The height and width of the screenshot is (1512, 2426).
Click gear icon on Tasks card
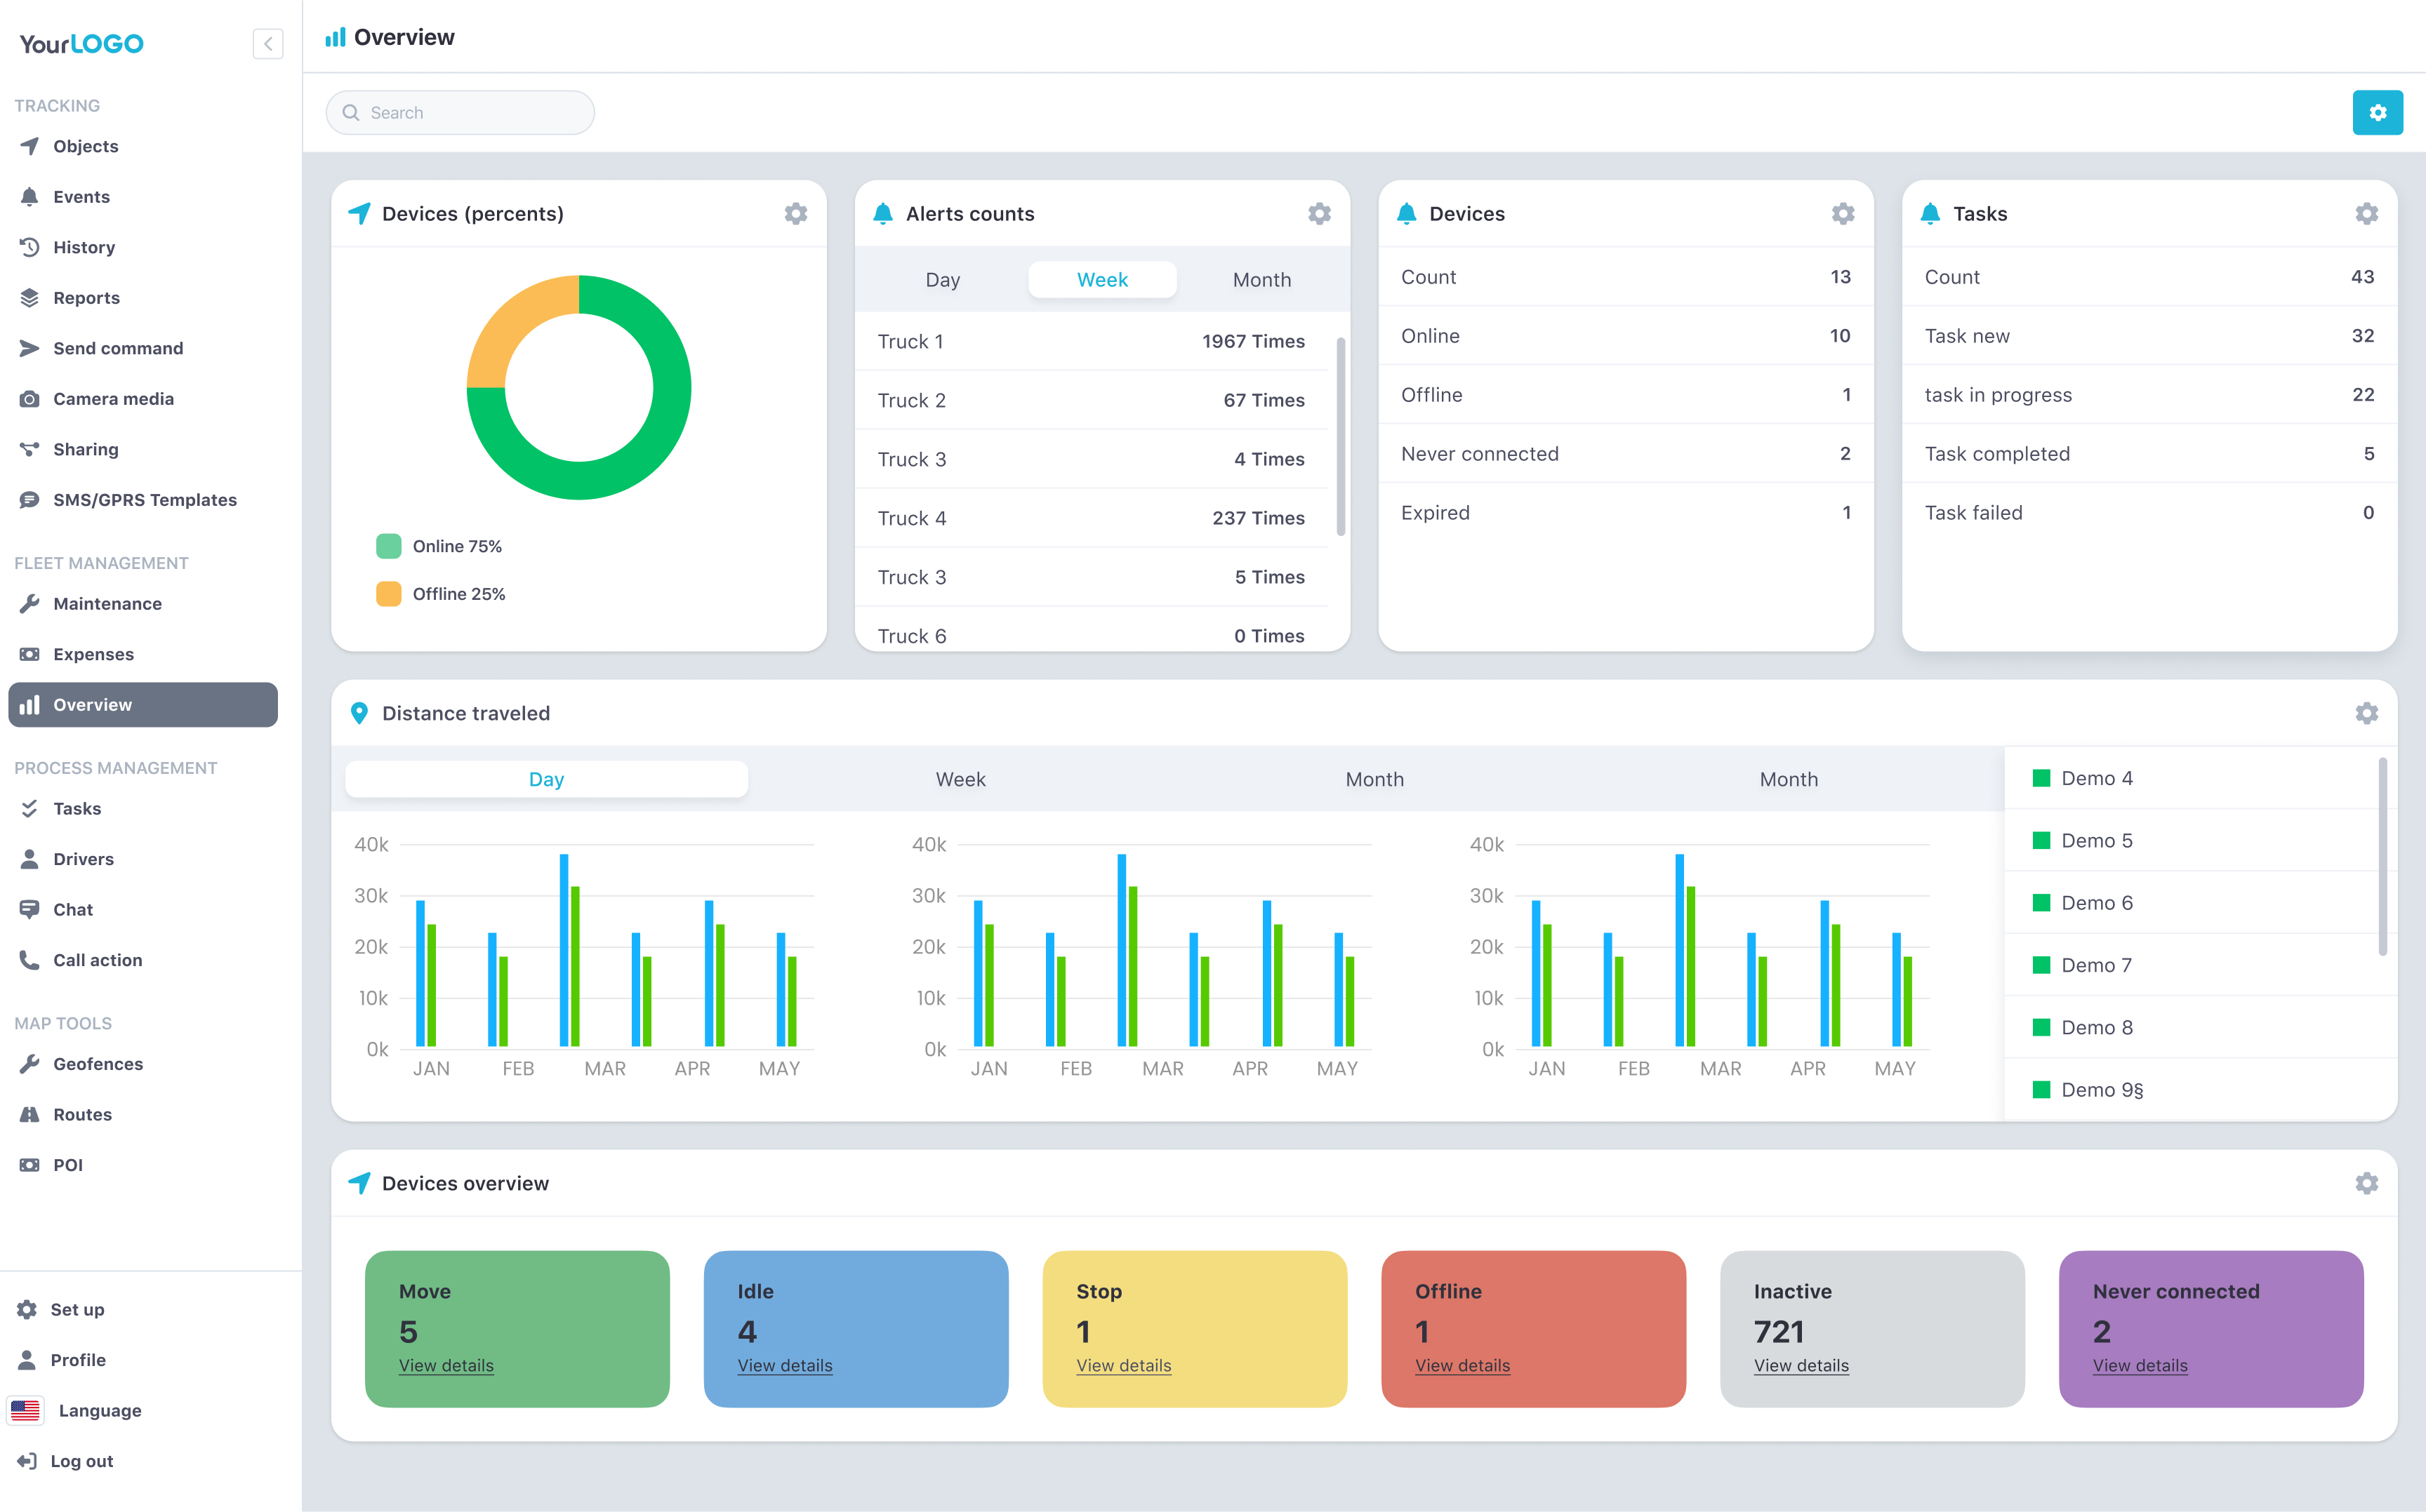(2366, 214)
